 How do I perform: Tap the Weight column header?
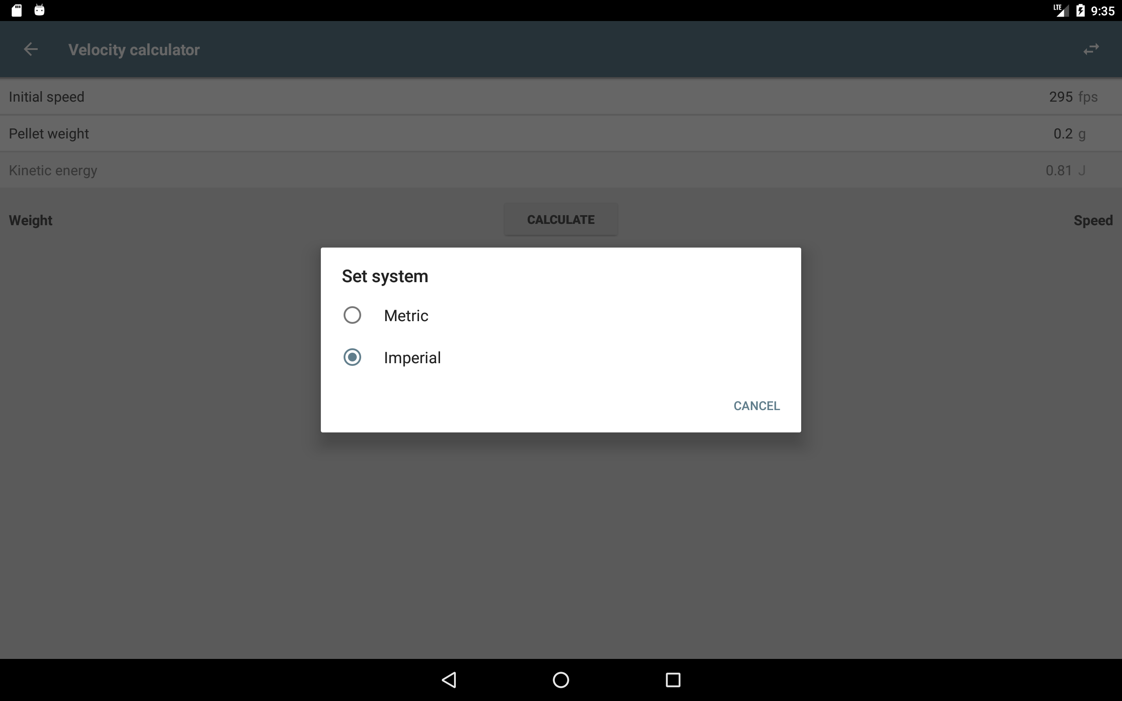(x=31, y=220)
